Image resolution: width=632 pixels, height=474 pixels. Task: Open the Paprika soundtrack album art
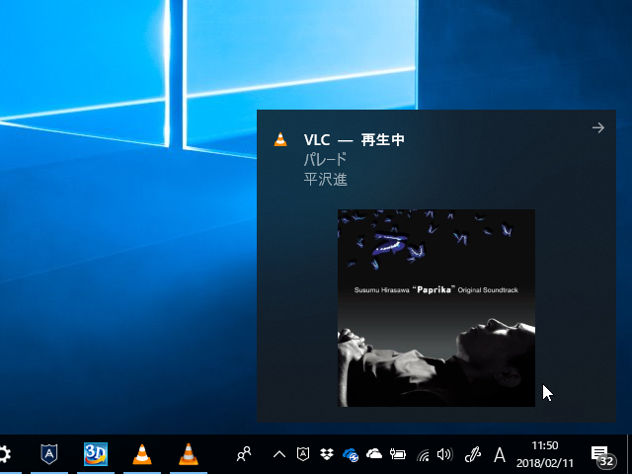[436, 308]
